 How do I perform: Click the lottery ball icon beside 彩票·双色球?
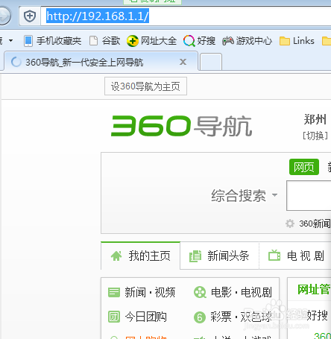click(200, 317)
